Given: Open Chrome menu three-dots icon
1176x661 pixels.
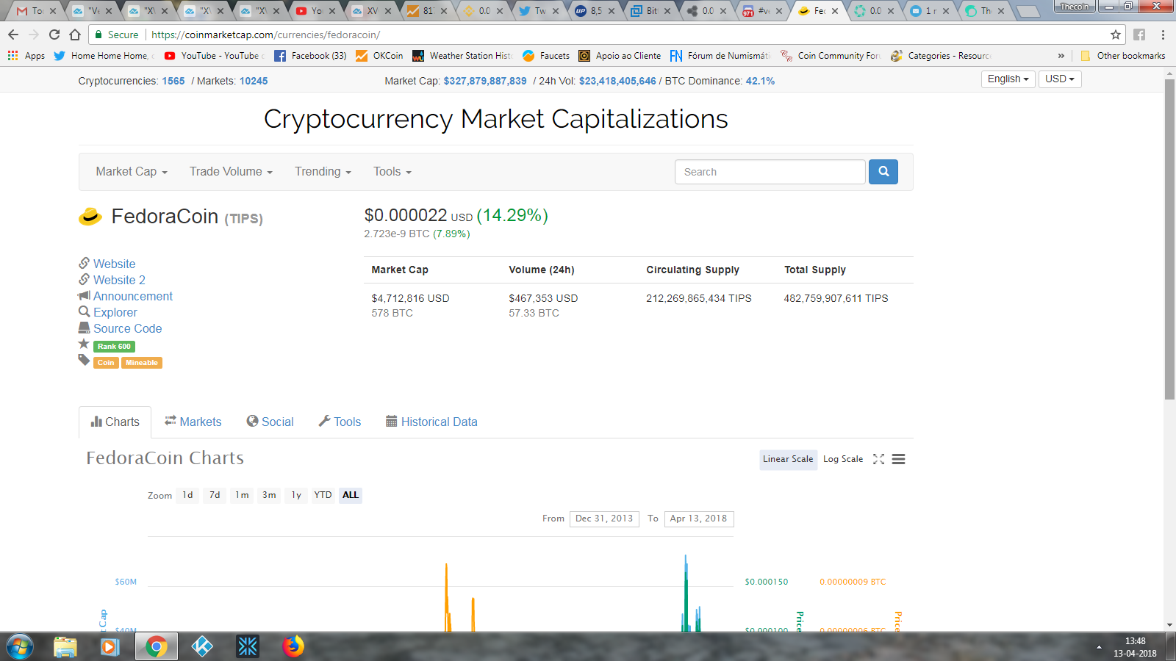Looking at the screenshot, I should (1163, 35).
